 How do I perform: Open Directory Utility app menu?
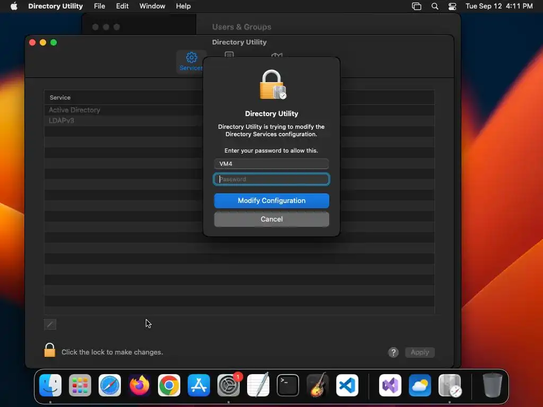pyautogui.click(x=55, y=6)
